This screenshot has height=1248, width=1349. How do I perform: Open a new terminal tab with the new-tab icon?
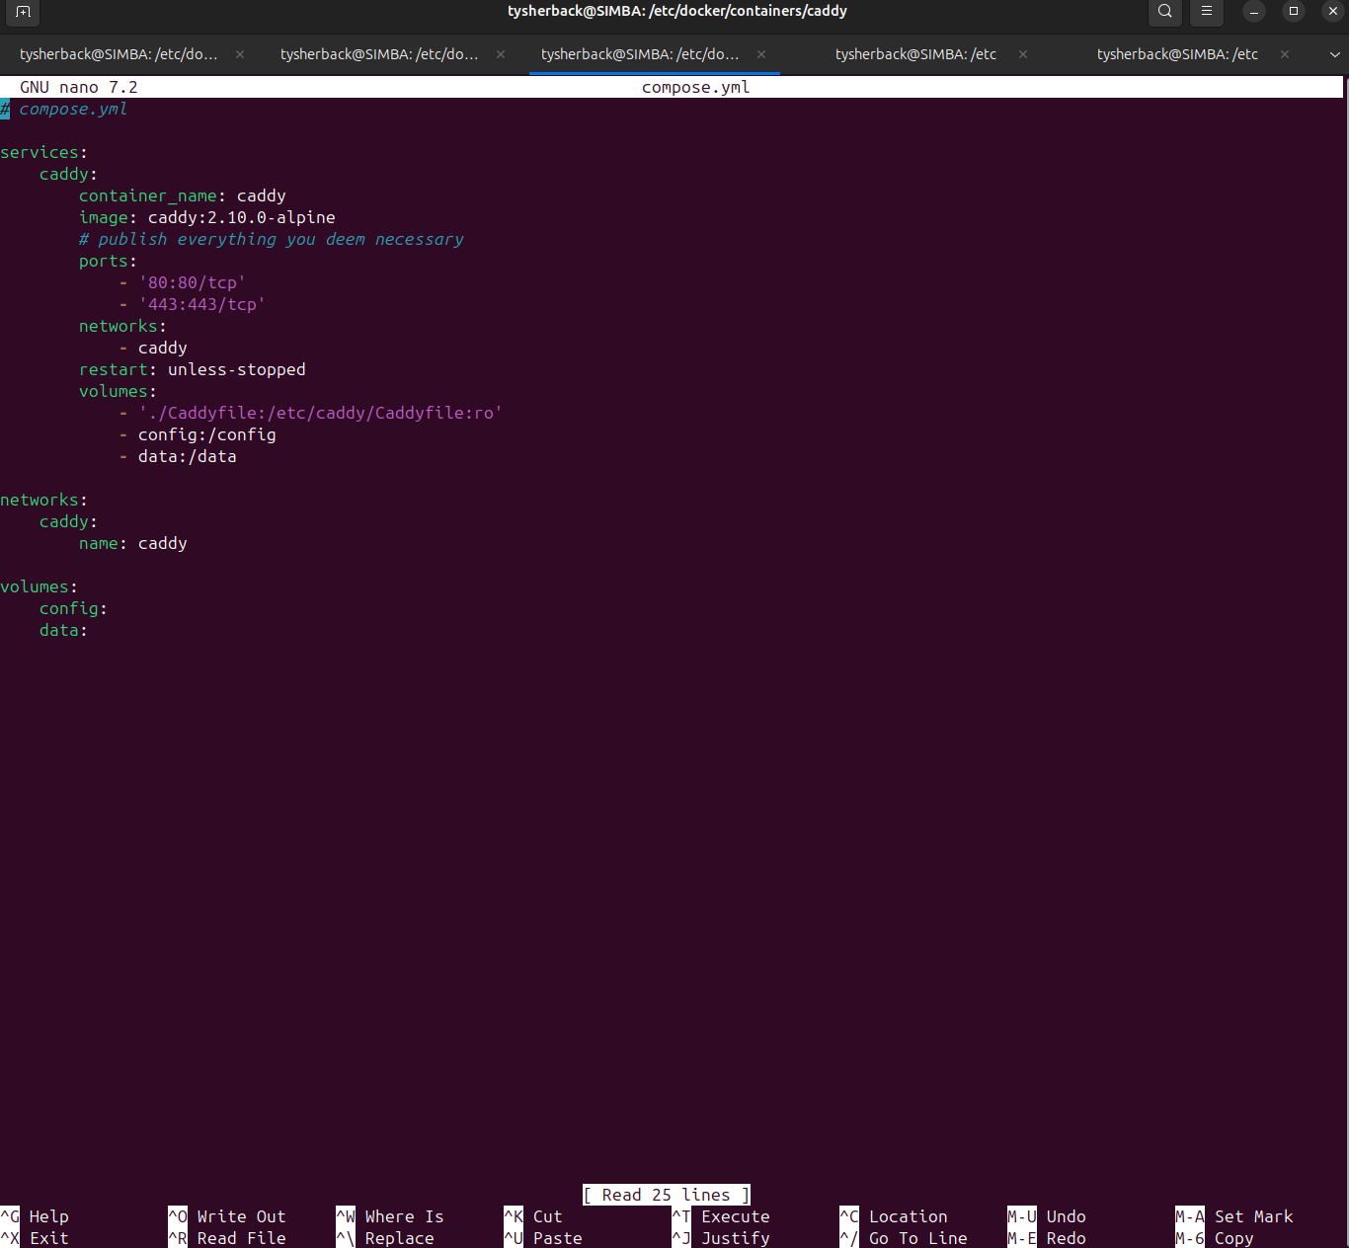23,12
